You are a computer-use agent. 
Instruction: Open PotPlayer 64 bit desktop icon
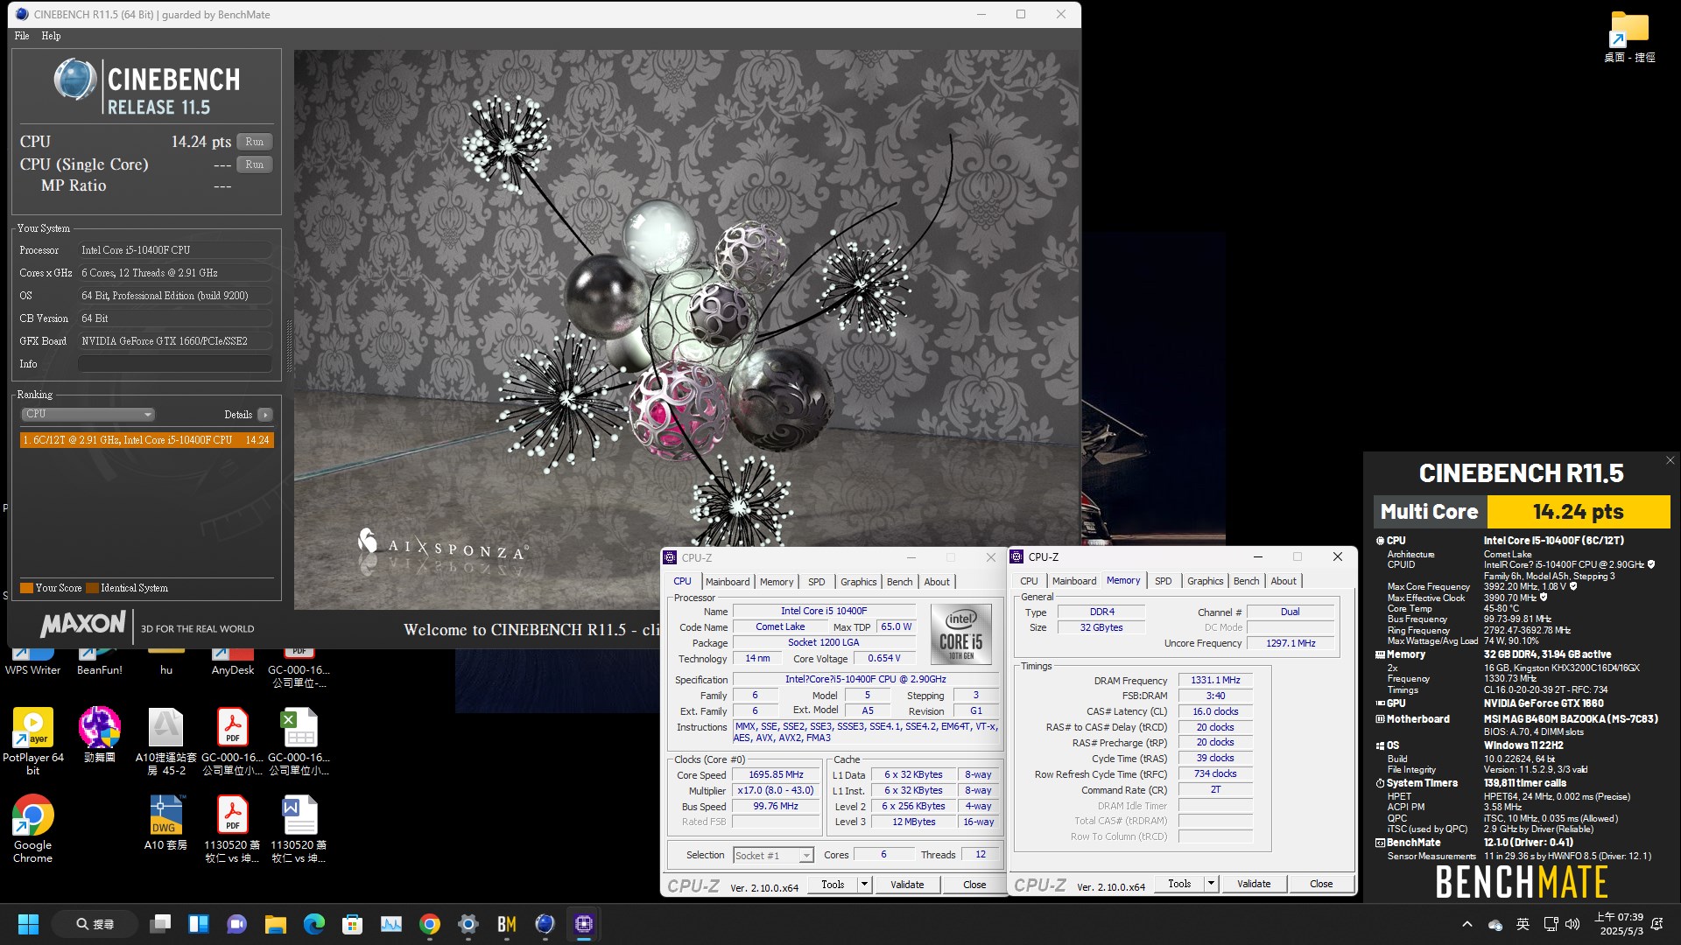point(33,741)
